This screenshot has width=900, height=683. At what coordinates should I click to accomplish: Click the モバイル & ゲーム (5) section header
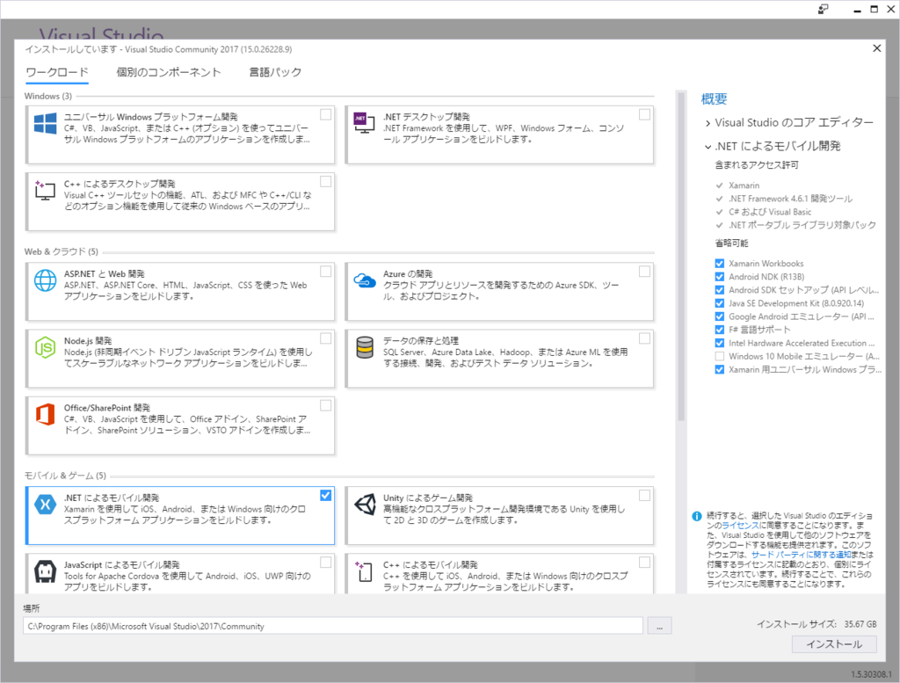[x=65, y=476]
